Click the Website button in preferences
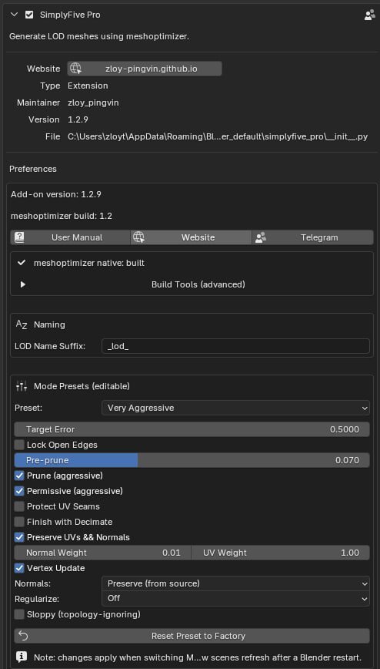This screenshot has height=669, width=380. (191, 237)
